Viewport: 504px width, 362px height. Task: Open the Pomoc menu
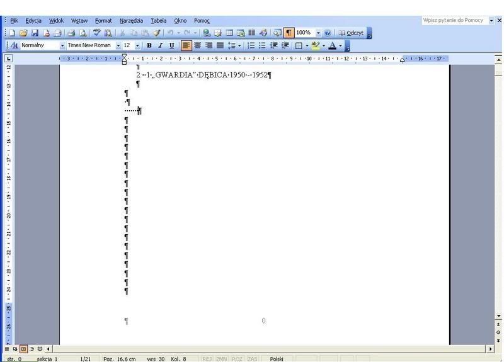(202, 21)
